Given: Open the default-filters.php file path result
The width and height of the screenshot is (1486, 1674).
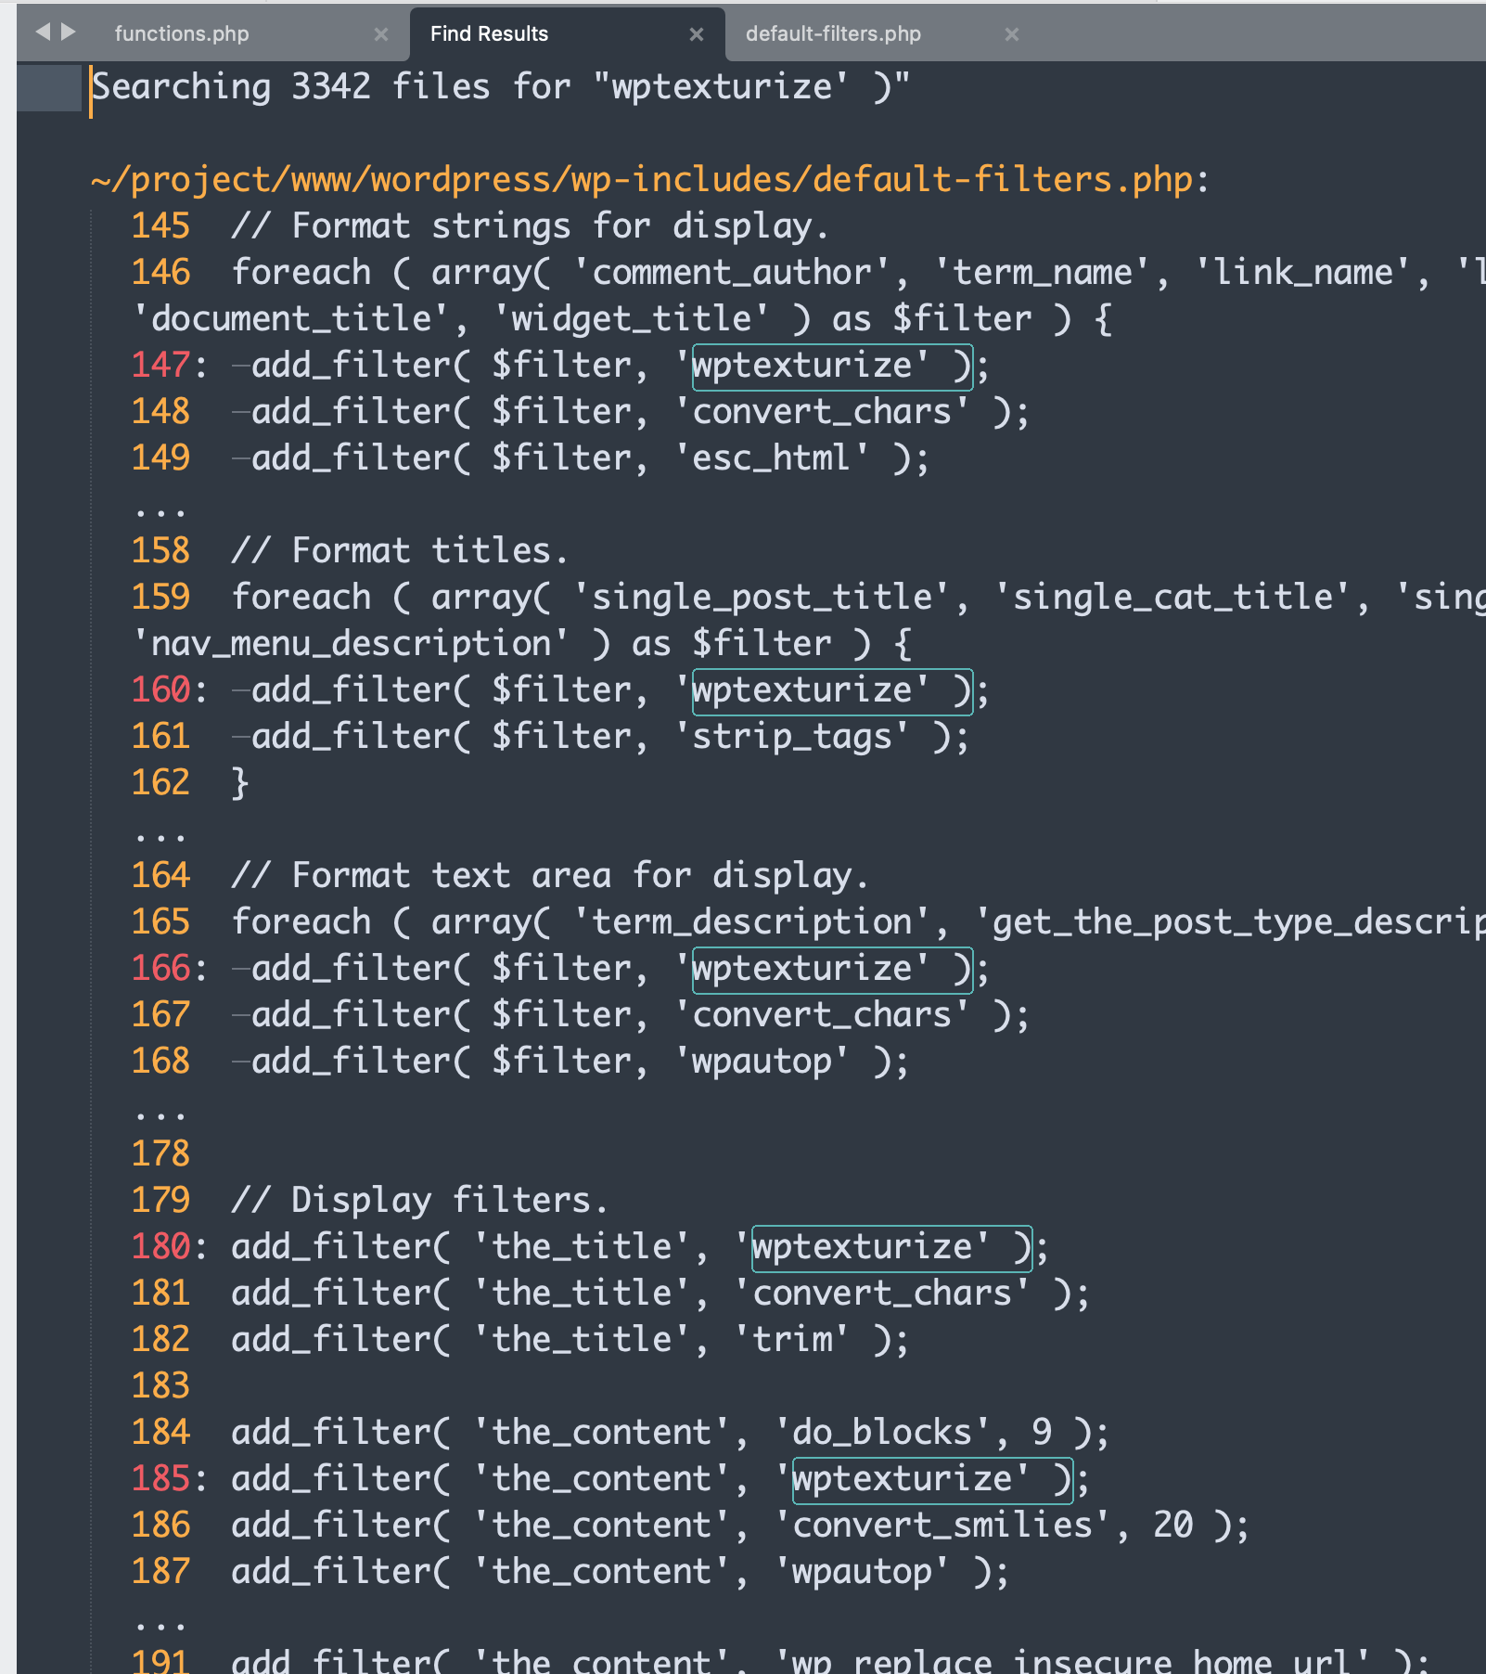Looking at the screenshot, I should click(642, 179).
